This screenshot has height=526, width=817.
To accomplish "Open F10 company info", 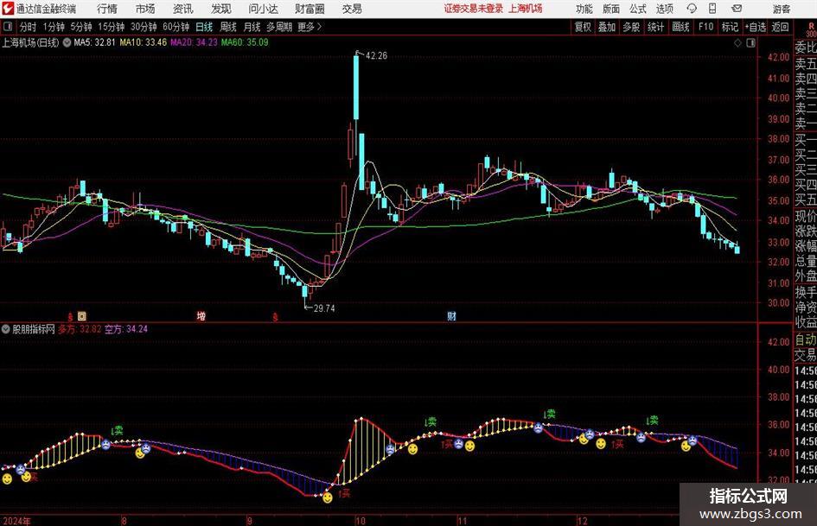I will [x=706, y=27].
